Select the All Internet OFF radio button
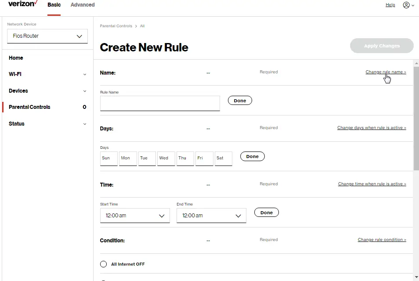419x281 pixels. click(103, 264)
